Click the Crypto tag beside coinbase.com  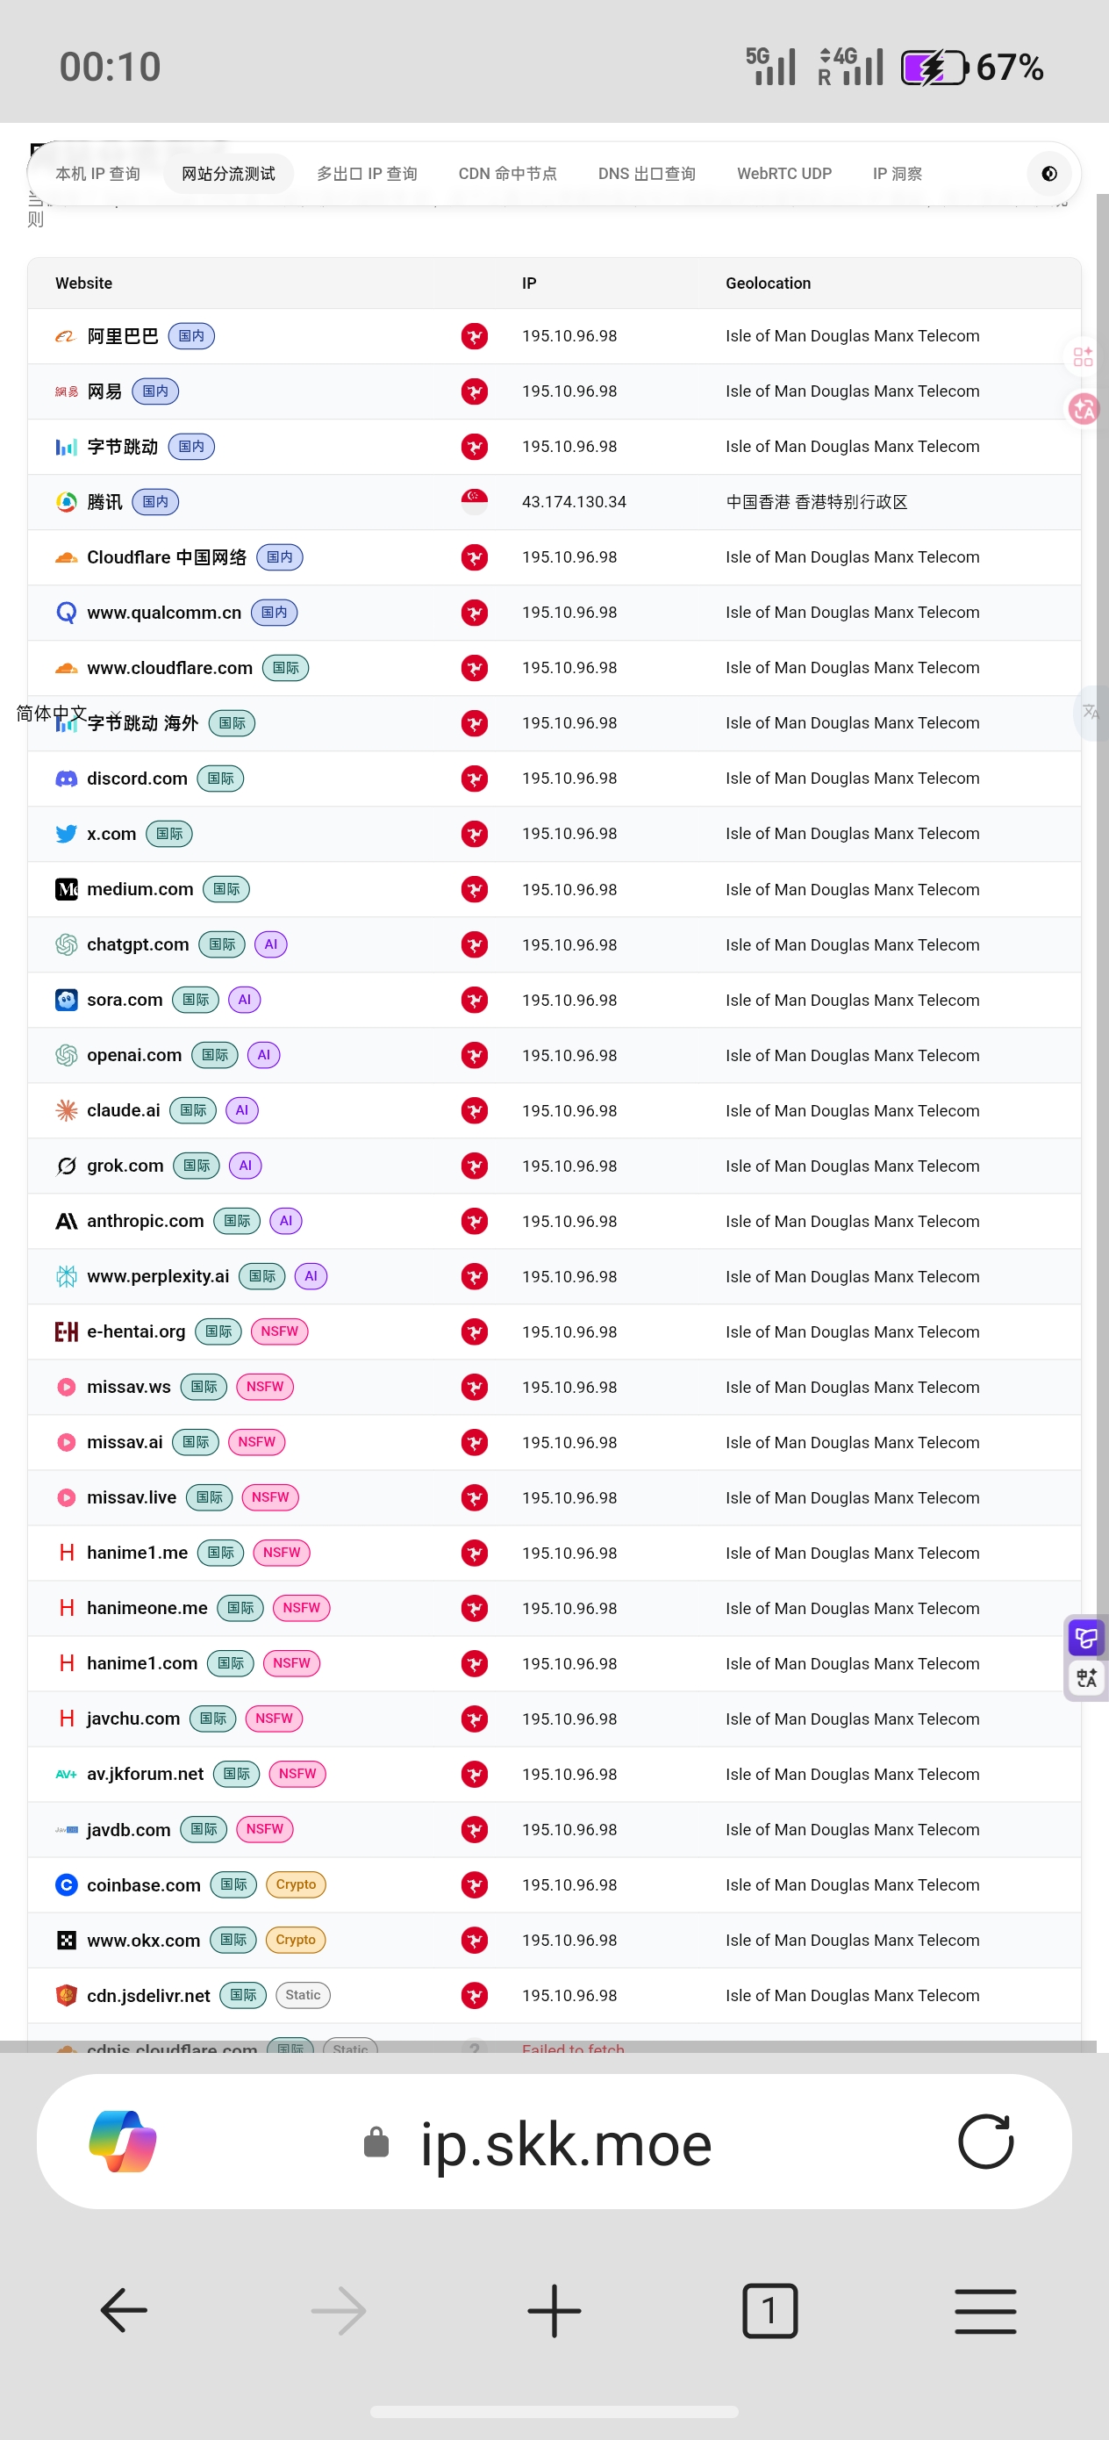[x=296, y=1884]
